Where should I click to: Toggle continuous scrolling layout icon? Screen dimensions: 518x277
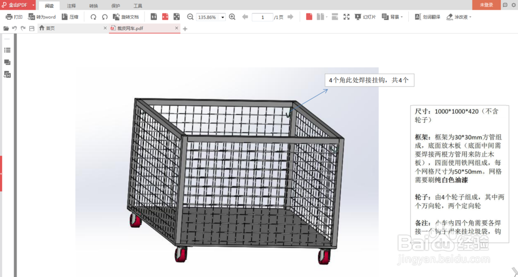click(x=335, y=17)
